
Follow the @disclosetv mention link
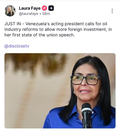[17, 46]
